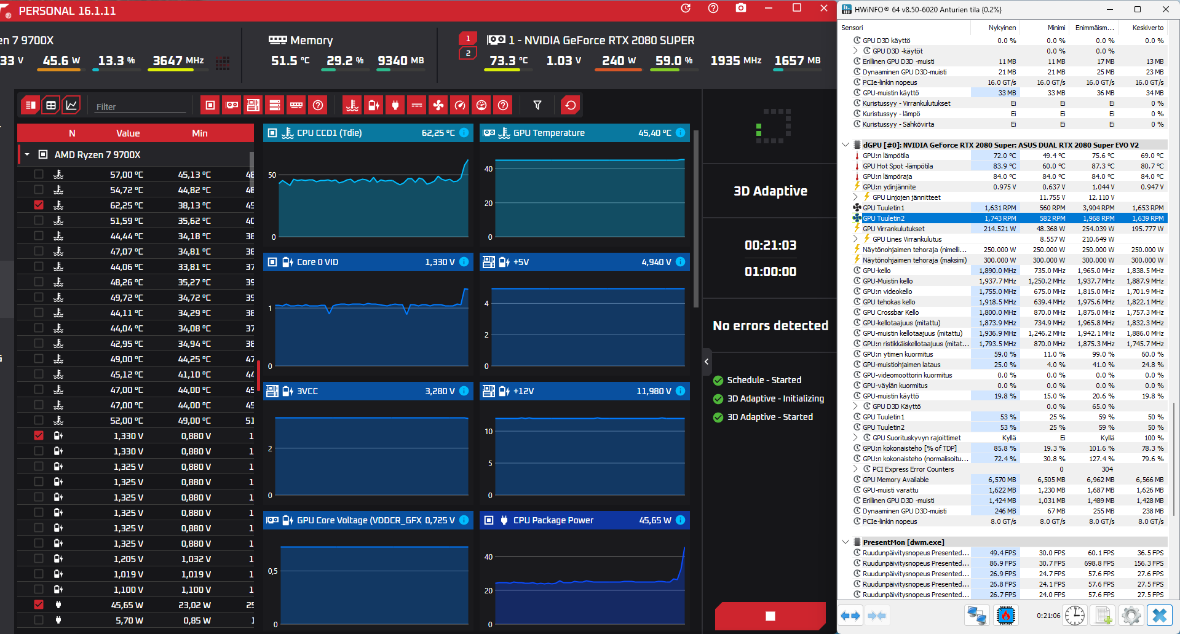Switch OCCT monitoring to table view
1180x634 pixels.
(51, 105)
